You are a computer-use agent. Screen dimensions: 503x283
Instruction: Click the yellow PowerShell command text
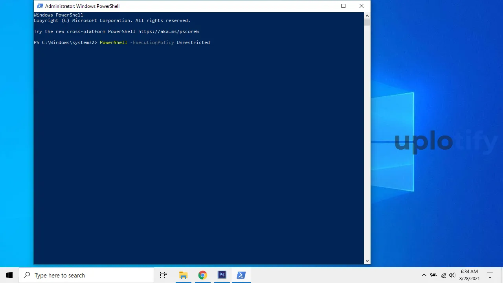[114, 42]
